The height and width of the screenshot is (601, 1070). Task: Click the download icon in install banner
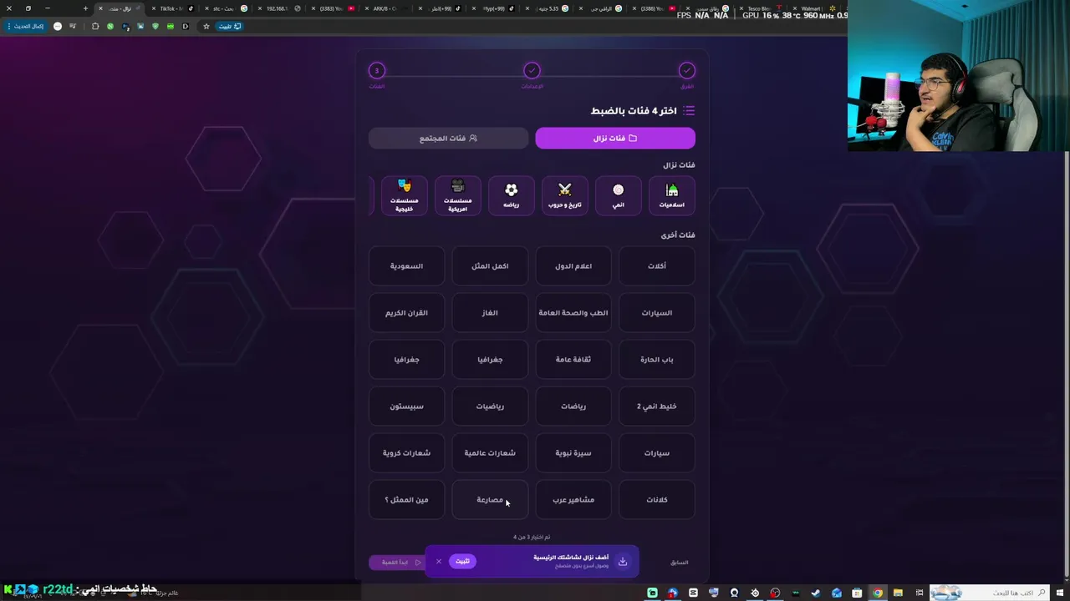pyautogui.click(x=623, y=562)
